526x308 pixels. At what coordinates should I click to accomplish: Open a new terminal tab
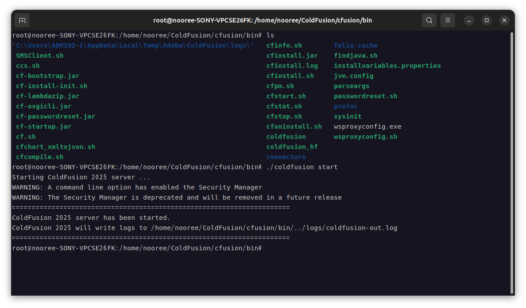point(22,20)
